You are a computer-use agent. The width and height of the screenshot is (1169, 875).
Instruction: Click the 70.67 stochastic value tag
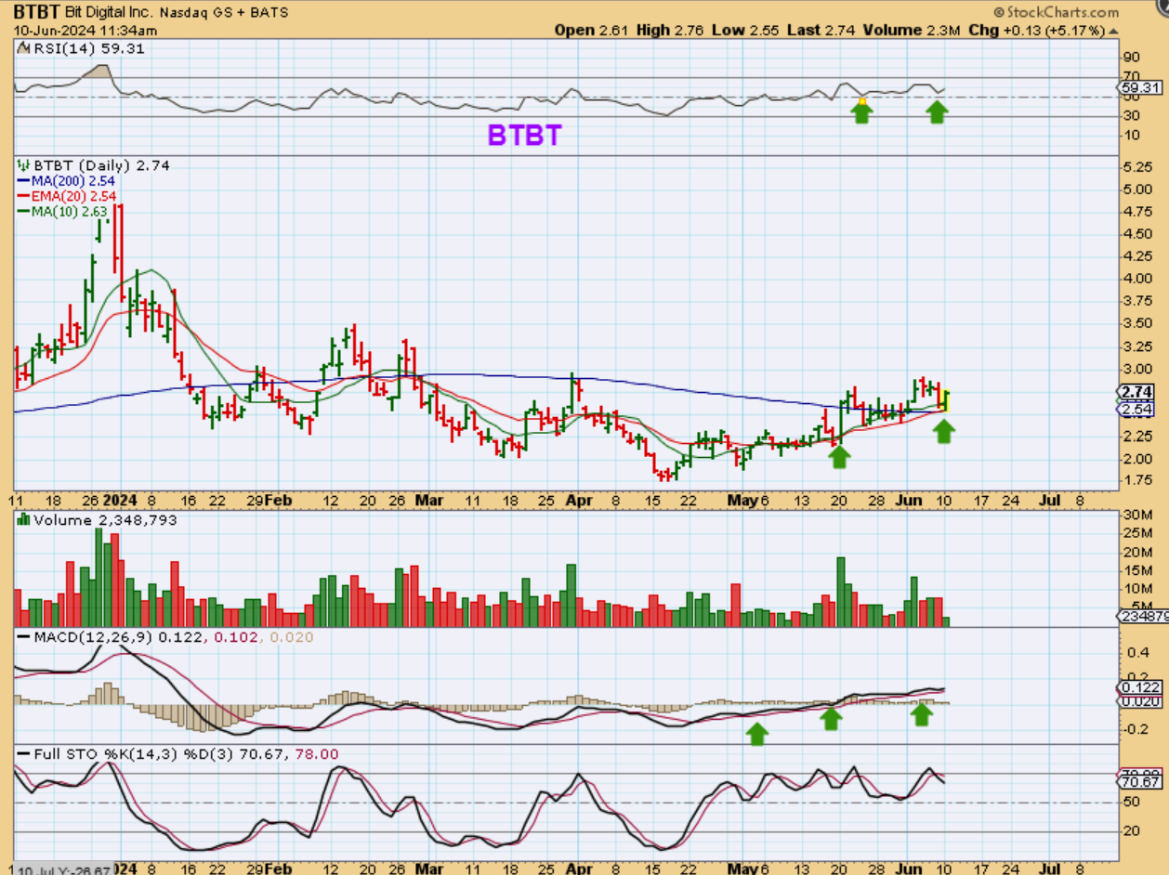point(1137,783)
